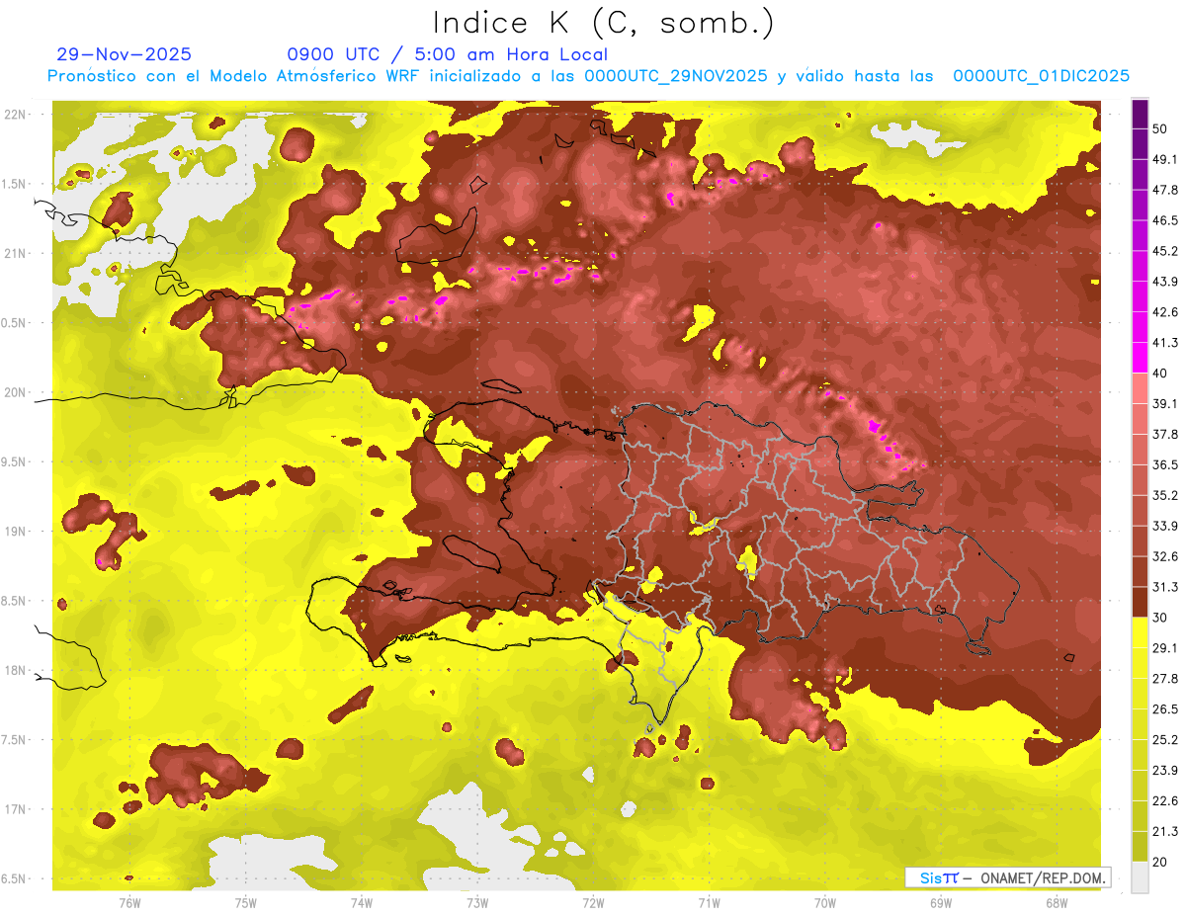This screenshot has height=916, width=1186.
Task: Click '0900 UTC / 5:00 am Hora Local'
Action: point(447,54)
